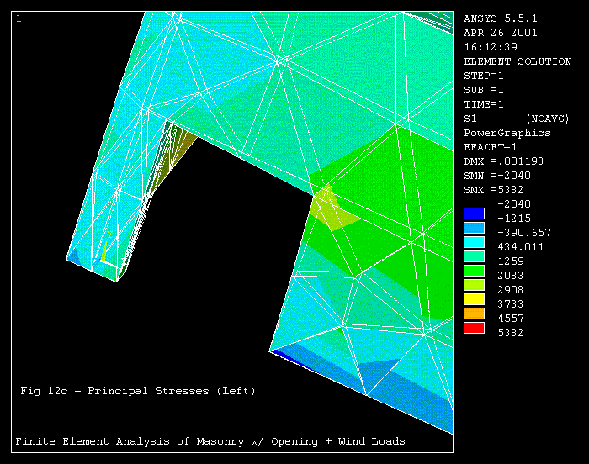Click the Fig 12c Principal Stresses caption
Viewport: 589px width, 464px height.
pos(138,391)
